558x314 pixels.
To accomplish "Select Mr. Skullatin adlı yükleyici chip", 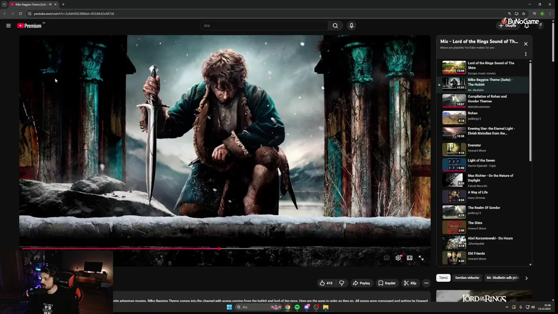I will coord(503,278).
